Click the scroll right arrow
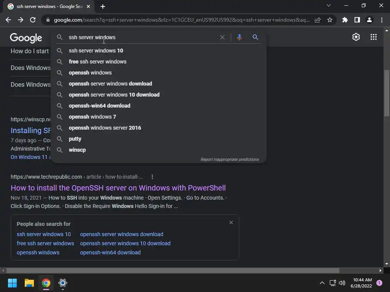Image resolution: width=390 pixels, height=292 pixels. [x=380, y=270]
